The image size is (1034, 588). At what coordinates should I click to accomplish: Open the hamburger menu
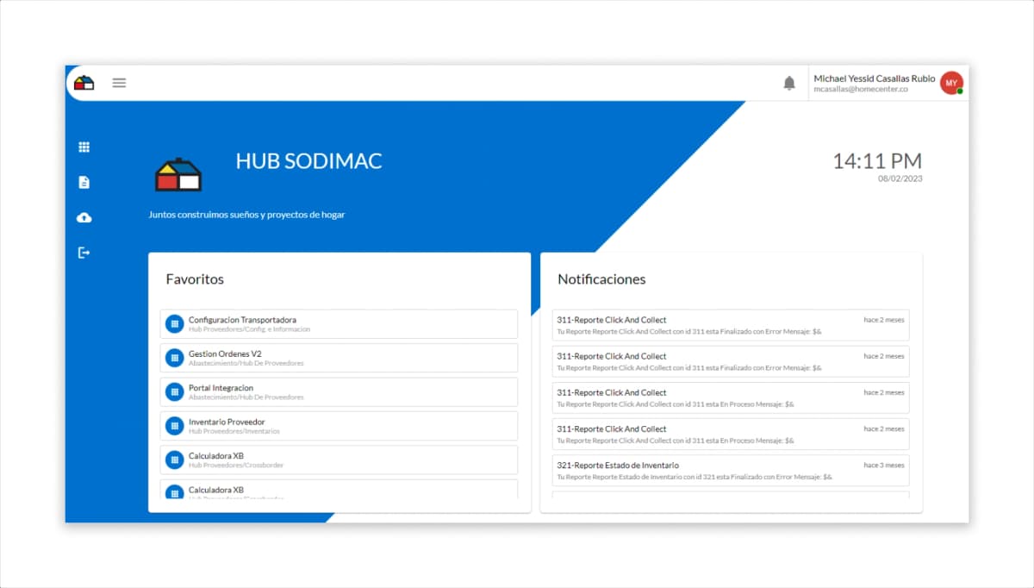[119, 83]
